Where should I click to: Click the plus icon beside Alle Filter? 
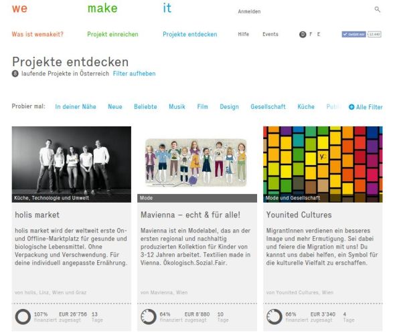click(x=351, y=107)
